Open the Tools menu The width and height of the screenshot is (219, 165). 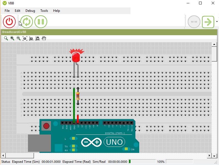coord(44,11)
